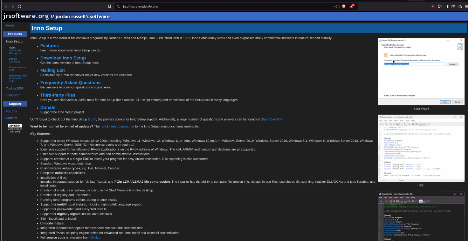Go to Toolbar97 in the sidebar

(13, 95)
